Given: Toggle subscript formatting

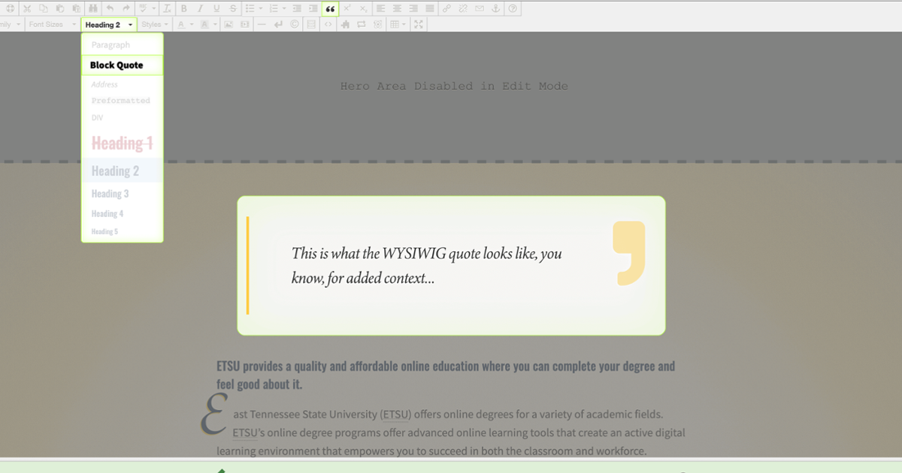Looking at the screenshot, I should [x=362, y=8].
